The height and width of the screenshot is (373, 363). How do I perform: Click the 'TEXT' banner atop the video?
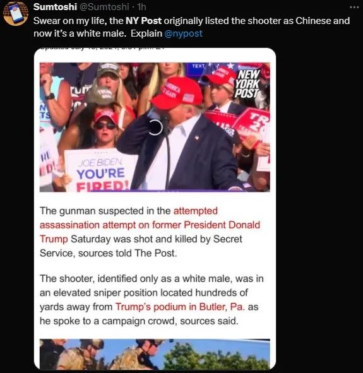tap(198, 66)
